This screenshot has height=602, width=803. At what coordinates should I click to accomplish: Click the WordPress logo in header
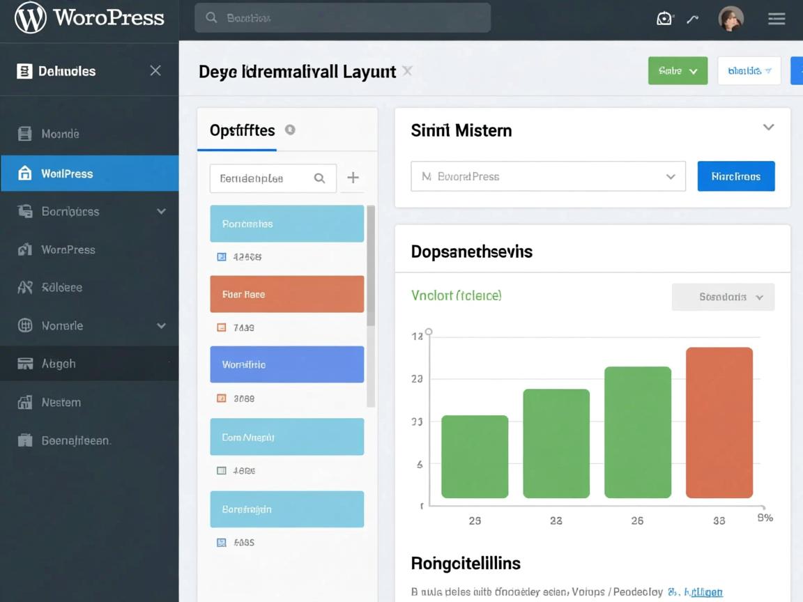pyautogui.click(x=31, y=18)
